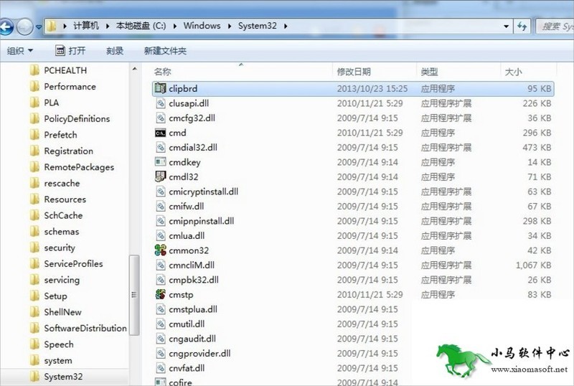Select the cmifw.dll file icon
Viewport: 574px width, 386px height.
(x=160, y=206)
